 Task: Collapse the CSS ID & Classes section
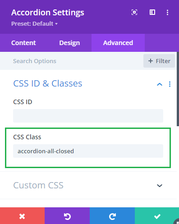160,84
